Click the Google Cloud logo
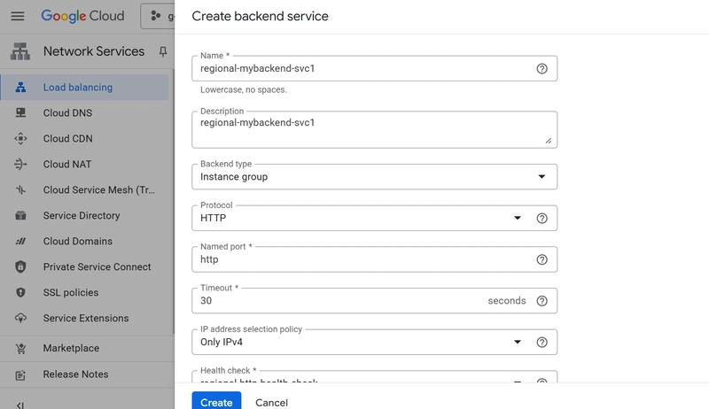 [x=82, y=16]
